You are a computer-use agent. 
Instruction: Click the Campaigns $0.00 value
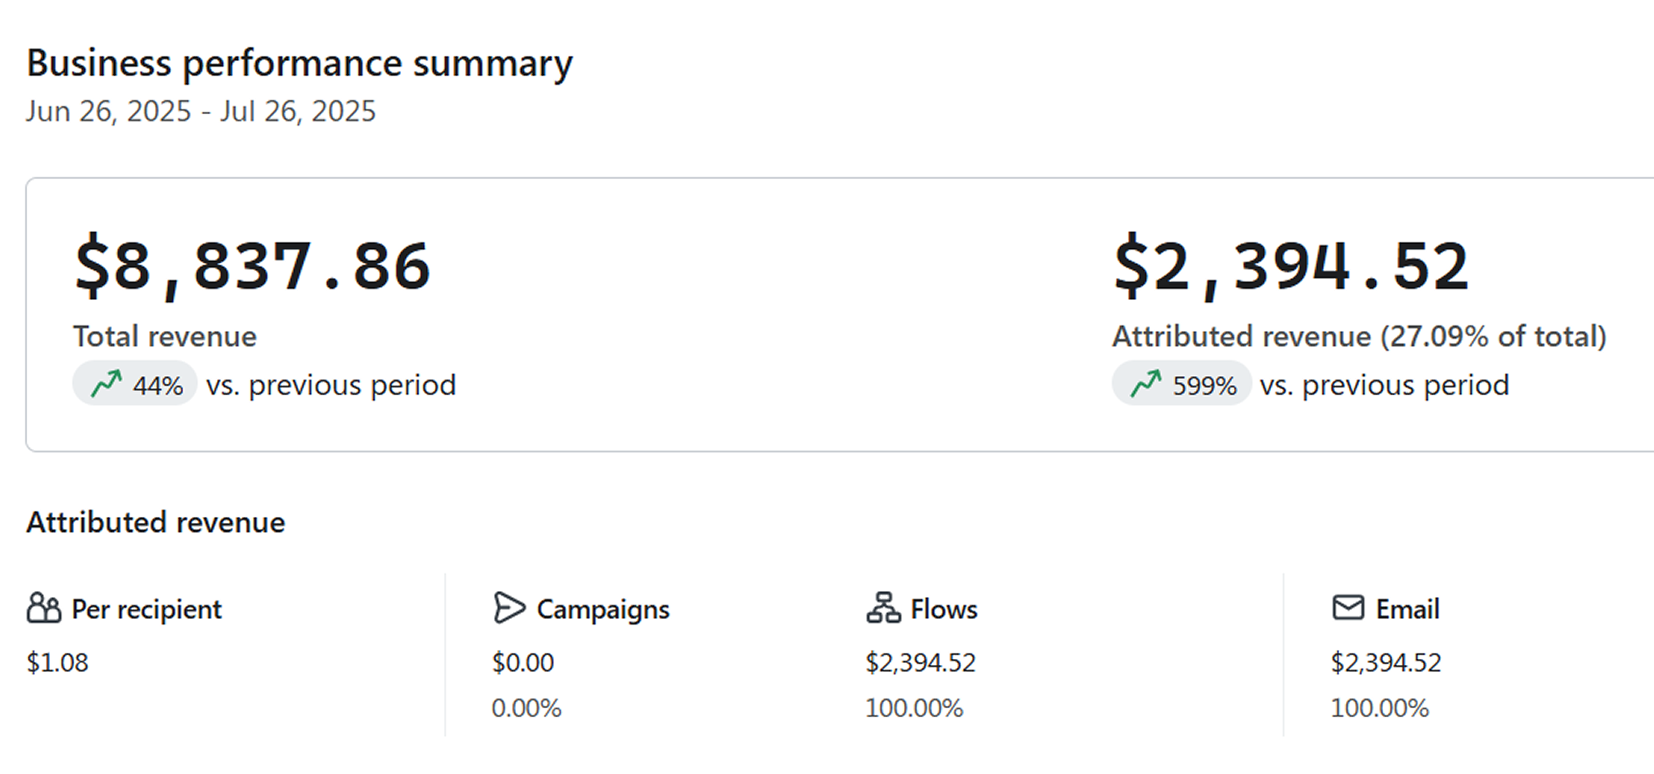pyautogui.click(x=523, y=662)
